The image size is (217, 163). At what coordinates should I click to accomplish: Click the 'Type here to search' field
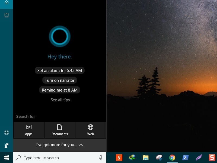pos(60,158)
